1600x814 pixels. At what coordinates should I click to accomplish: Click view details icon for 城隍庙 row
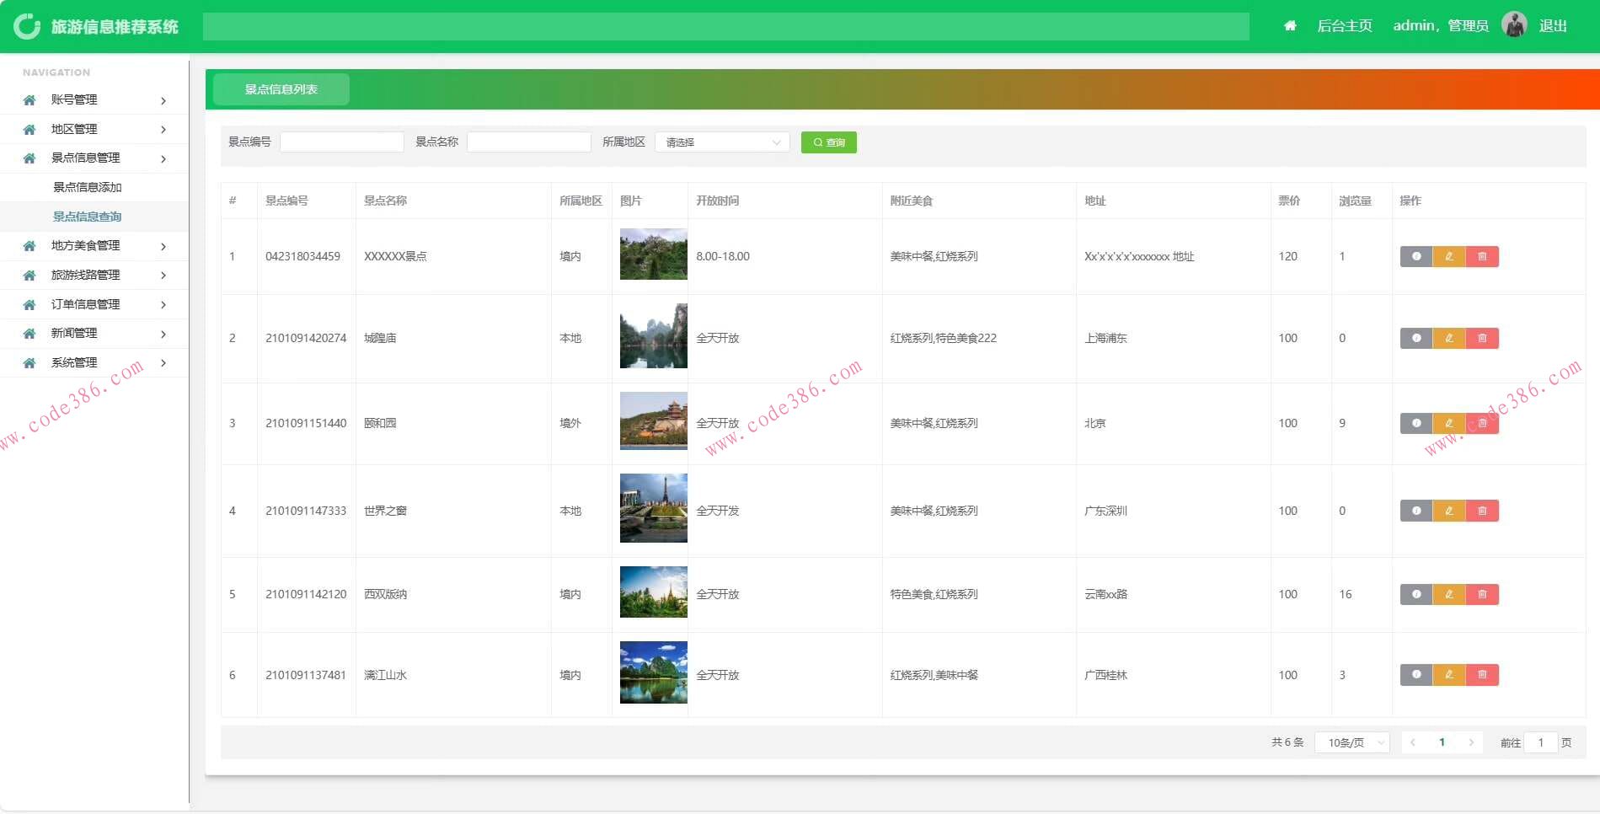(x=1415, y=338)
